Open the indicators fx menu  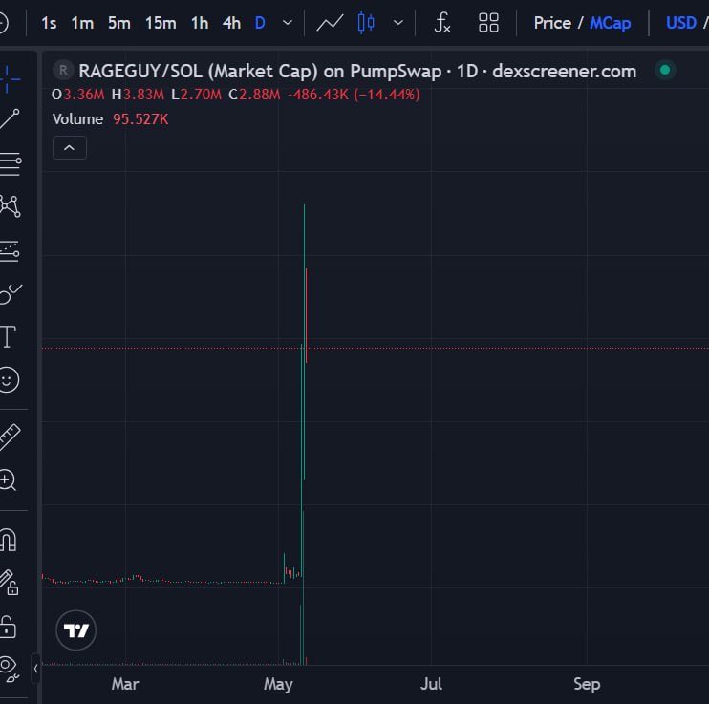442,23
